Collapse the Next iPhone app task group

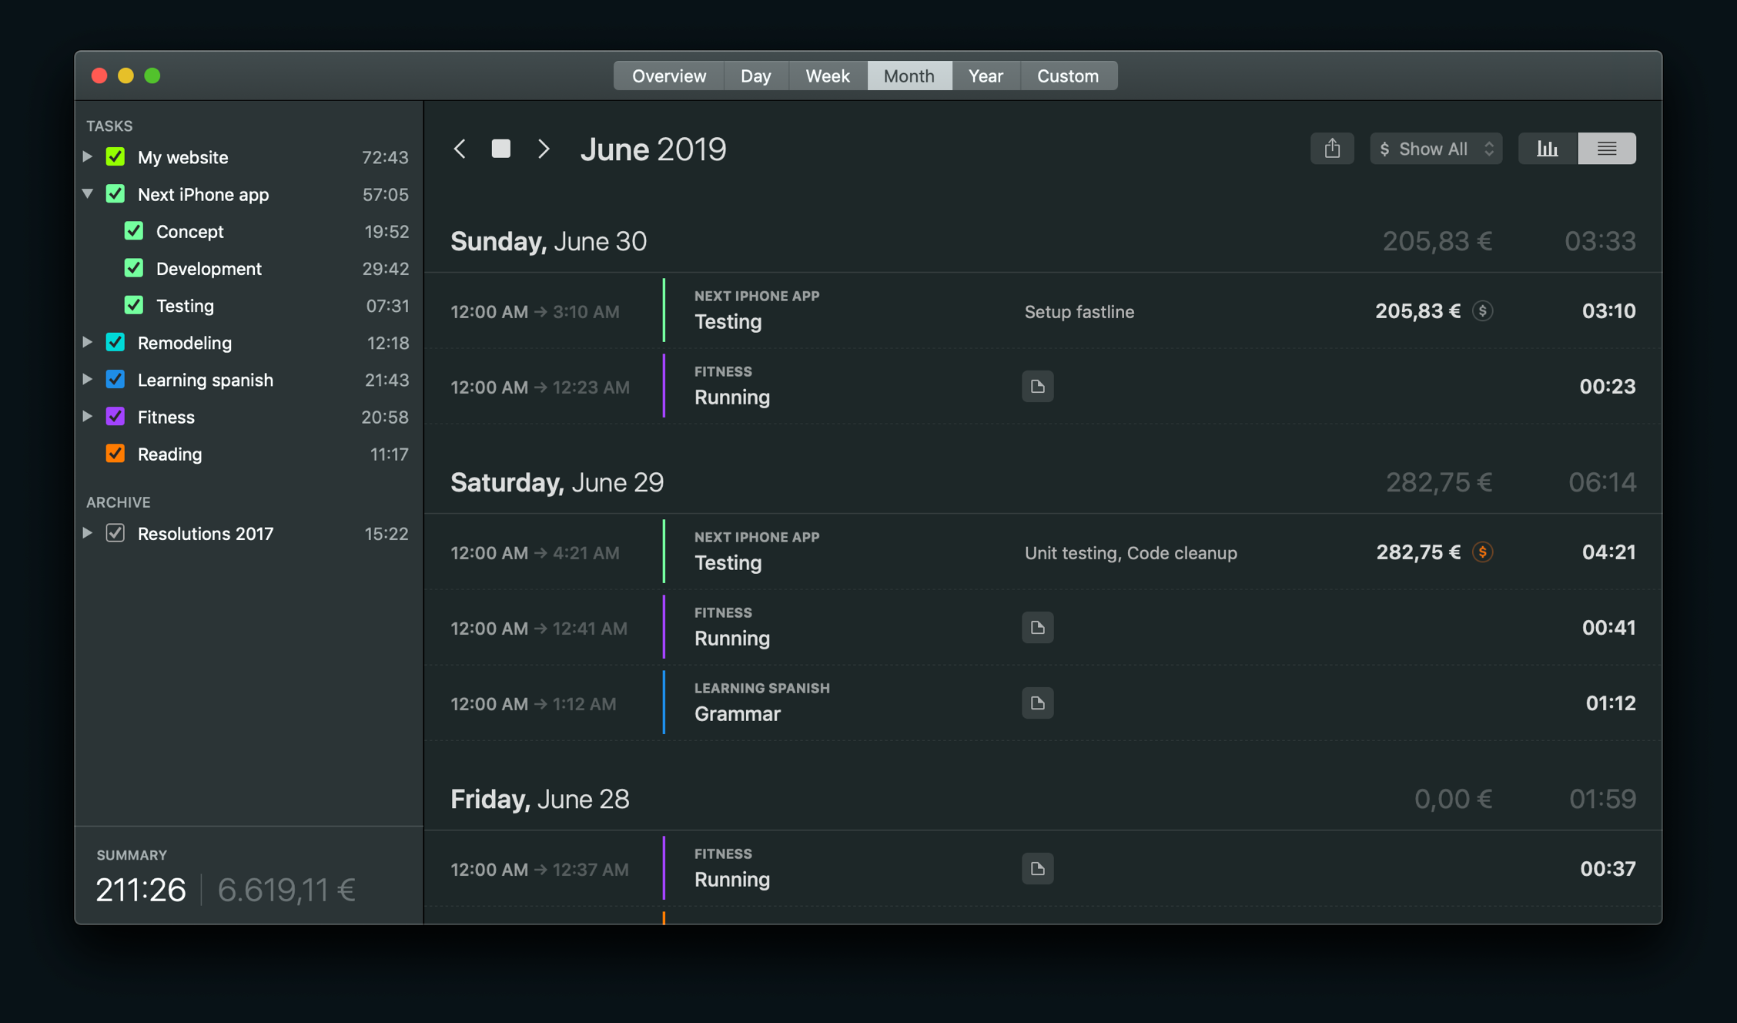(88, 194)
